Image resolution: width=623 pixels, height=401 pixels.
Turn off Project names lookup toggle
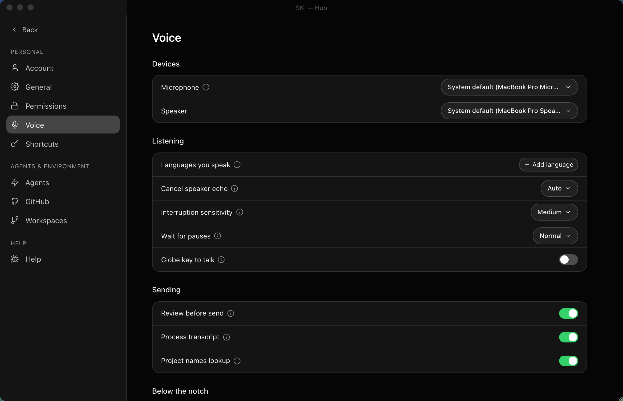click(x=568, y=361)
